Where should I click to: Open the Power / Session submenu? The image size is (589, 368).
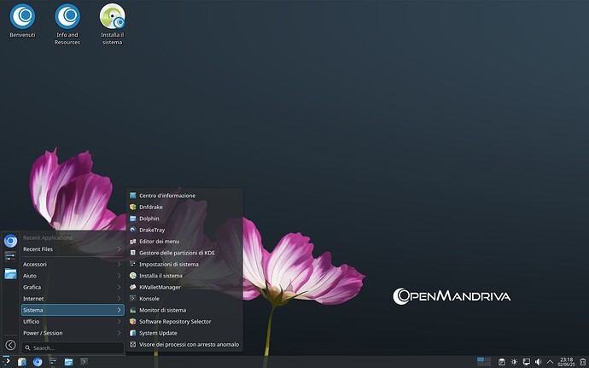[73, 333]
